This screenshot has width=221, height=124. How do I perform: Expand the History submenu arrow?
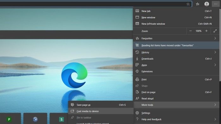point(215,52)
